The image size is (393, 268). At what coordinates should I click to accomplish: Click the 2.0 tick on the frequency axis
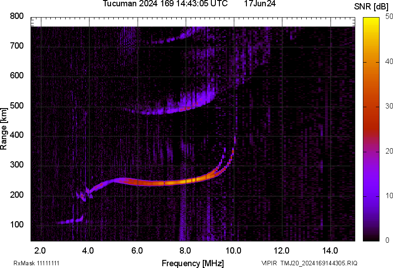40,250
